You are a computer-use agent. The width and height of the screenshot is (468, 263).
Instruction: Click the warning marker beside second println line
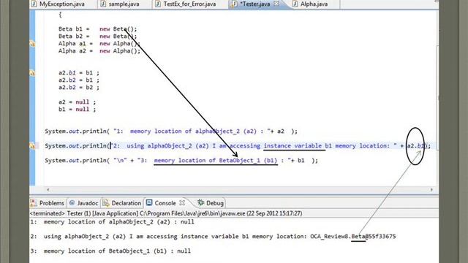tap(32, 146)
